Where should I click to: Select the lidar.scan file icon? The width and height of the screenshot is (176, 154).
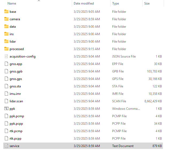tap(6, 101)
